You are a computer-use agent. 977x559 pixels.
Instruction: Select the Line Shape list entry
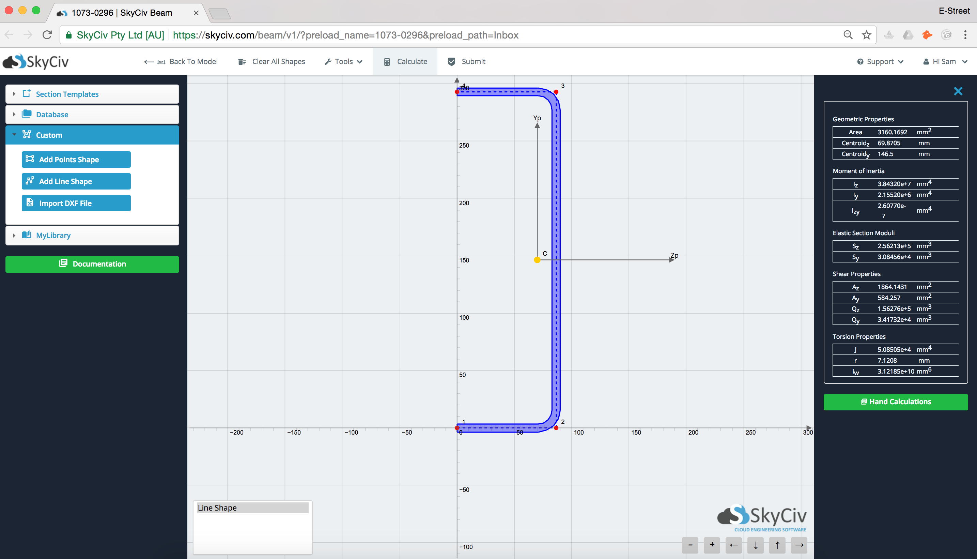(253, 508)
